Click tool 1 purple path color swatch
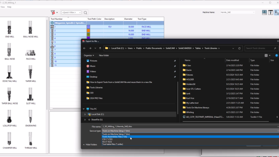The height and width of the screenshot is (157, 279). coord(88,27)
